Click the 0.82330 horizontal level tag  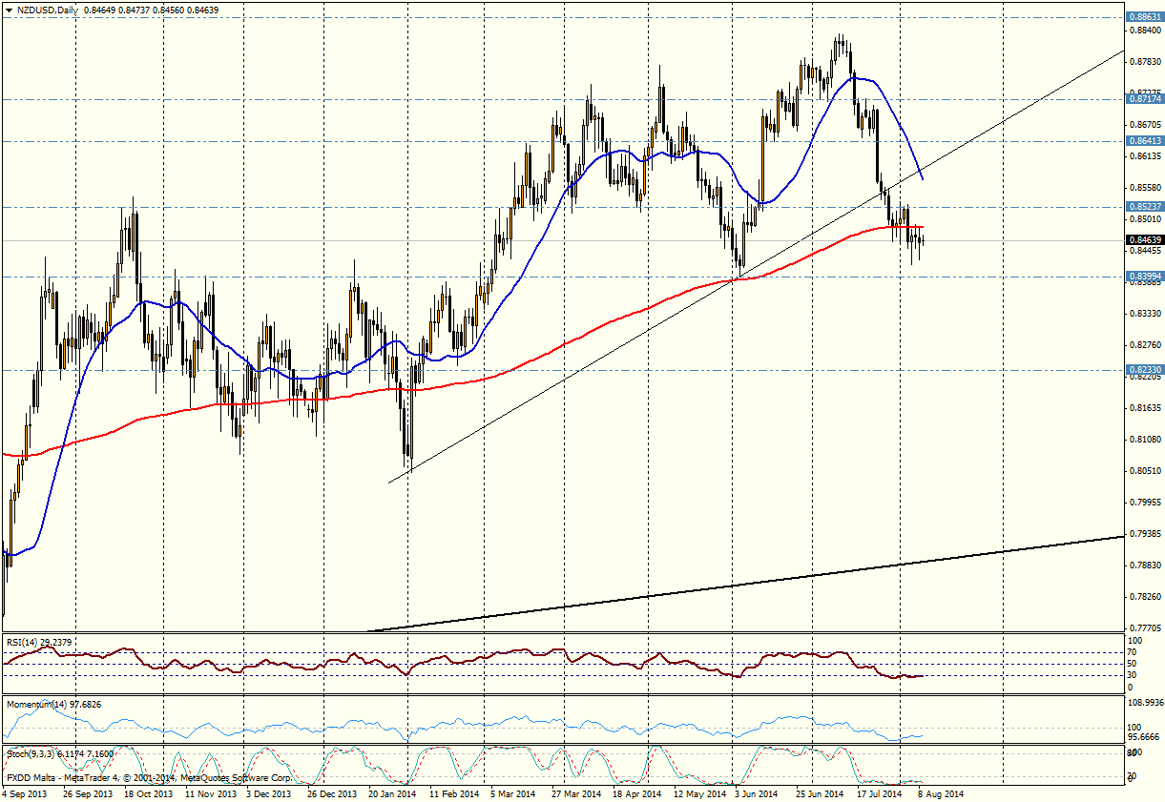1144,369
